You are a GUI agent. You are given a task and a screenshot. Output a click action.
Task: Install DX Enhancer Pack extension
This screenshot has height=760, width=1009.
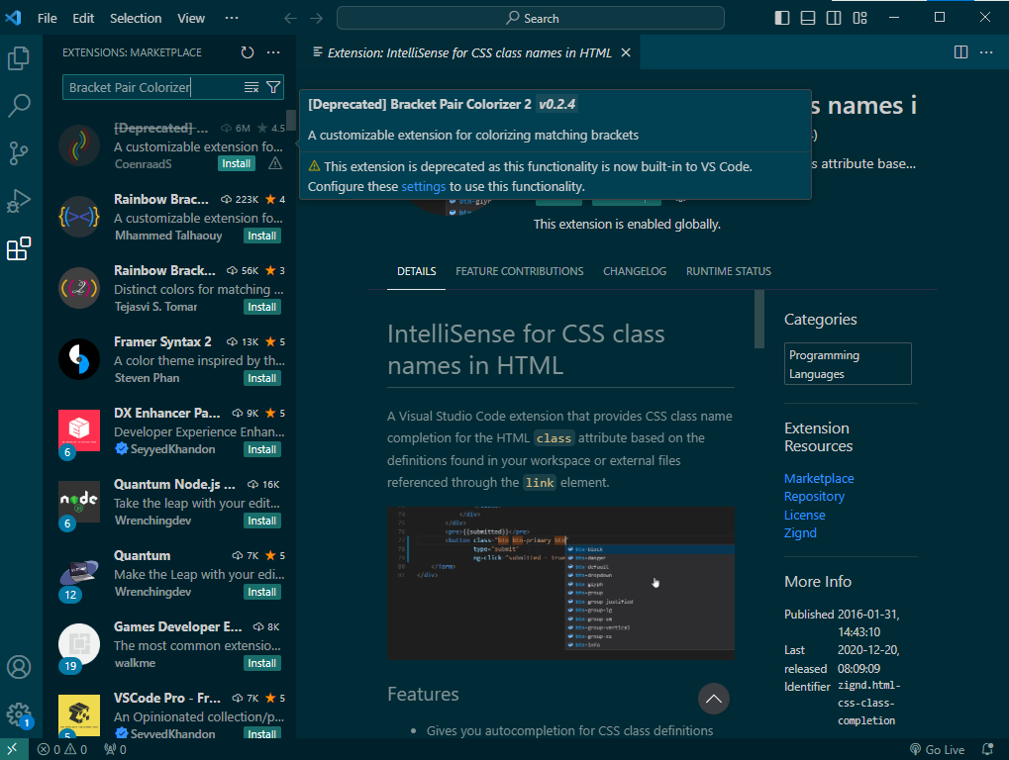[x=261, y=449]
